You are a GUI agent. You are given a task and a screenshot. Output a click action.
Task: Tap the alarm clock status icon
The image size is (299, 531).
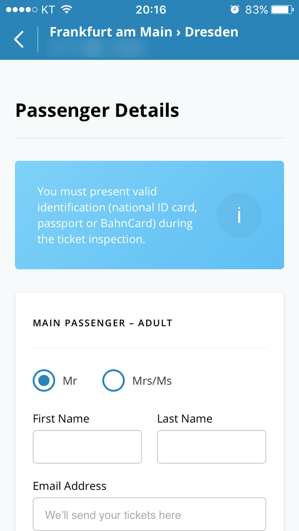coord(235,9)
